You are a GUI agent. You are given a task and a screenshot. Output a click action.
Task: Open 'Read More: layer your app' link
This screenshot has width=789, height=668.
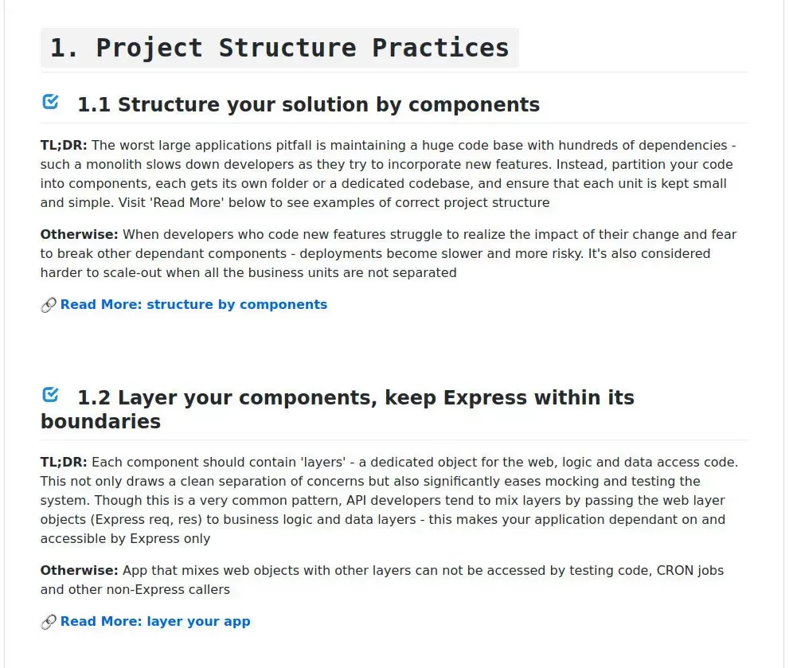[x=155, y=621]
